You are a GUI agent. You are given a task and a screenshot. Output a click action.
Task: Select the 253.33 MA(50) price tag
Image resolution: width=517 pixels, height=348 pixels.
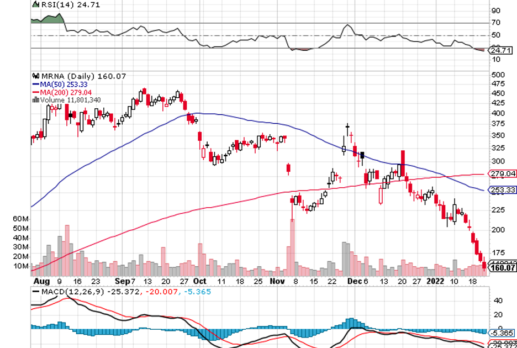tap(503, 190)
